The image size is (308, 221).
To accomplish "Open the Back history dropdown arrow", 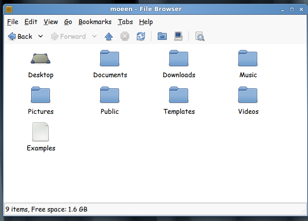I will pyautogui.click(x=41, y=36).
